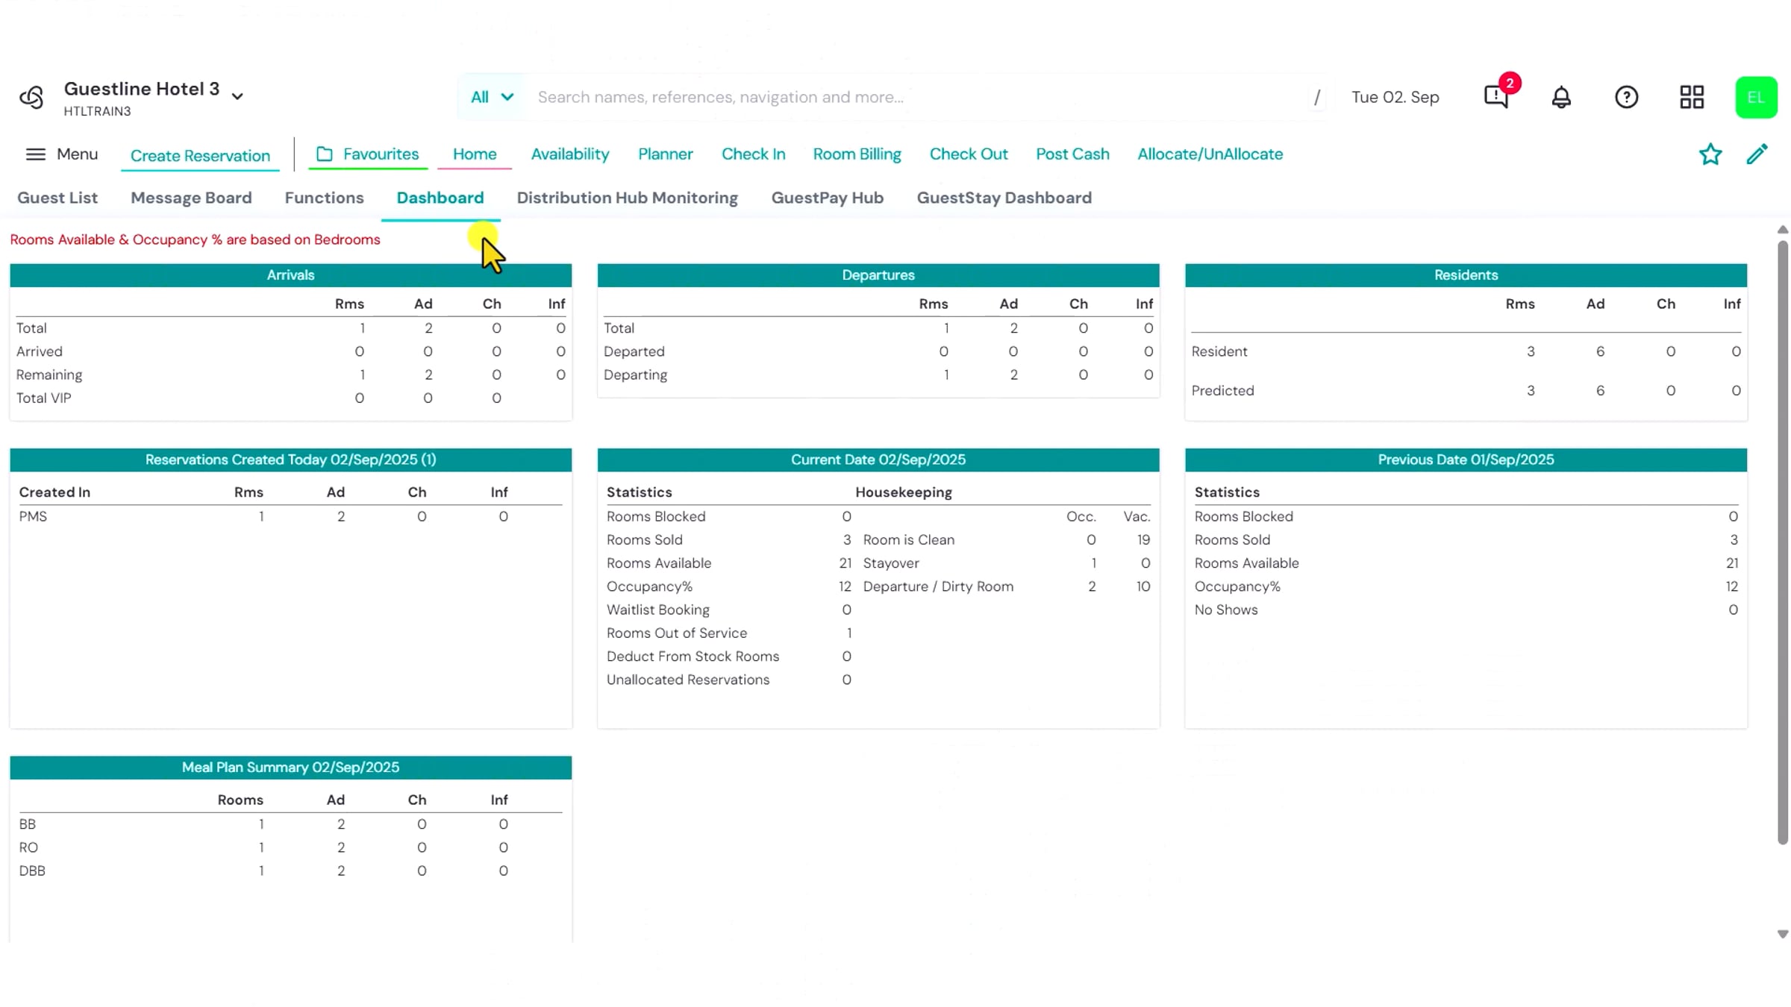Open the apps grid icon
1791x1007 pixels.
pos(1692,97)
